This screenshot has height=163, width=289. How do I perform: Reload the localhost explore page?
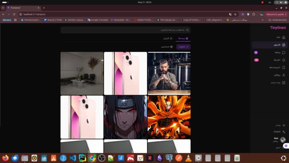(x=14, y=14)
